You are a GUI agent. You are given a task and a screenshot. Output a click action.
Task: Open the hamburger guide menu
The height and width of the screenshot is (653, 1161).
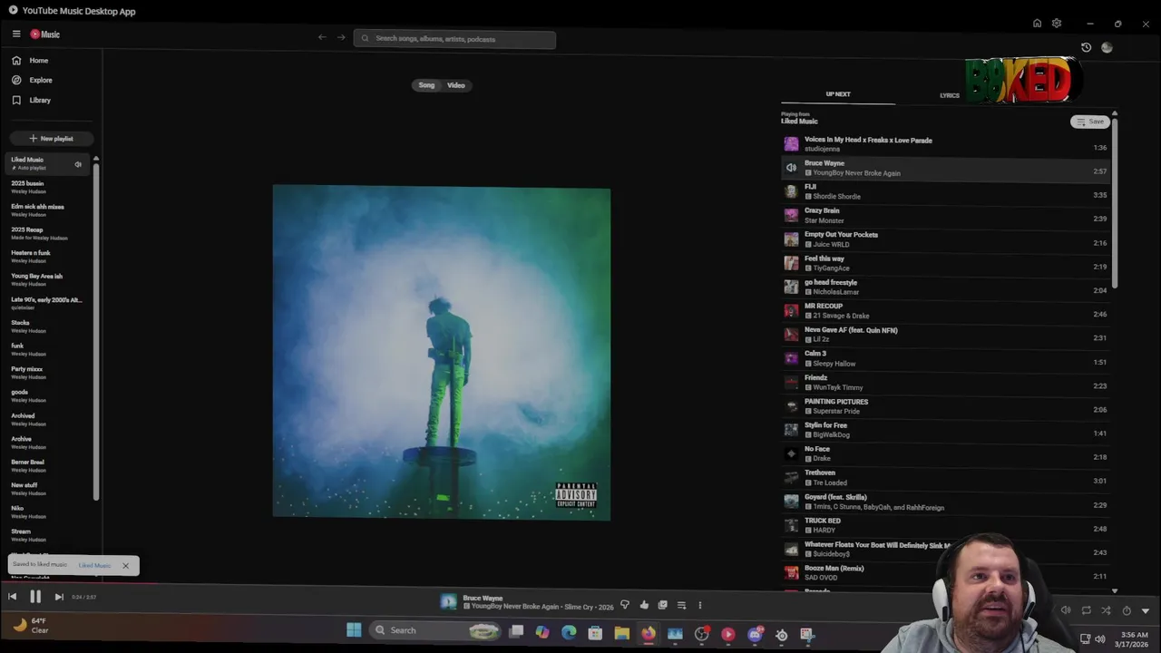16,34
